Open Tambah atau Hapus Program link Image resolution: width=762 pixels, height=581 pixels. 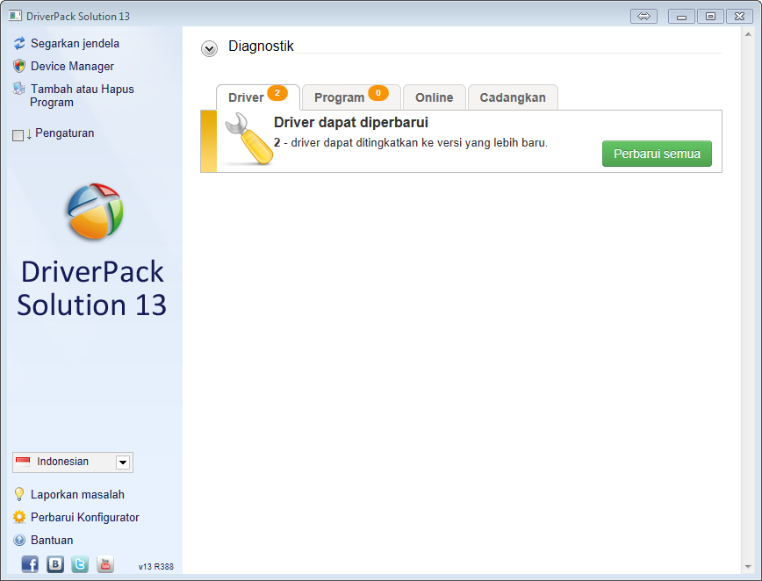click(82, 96)
